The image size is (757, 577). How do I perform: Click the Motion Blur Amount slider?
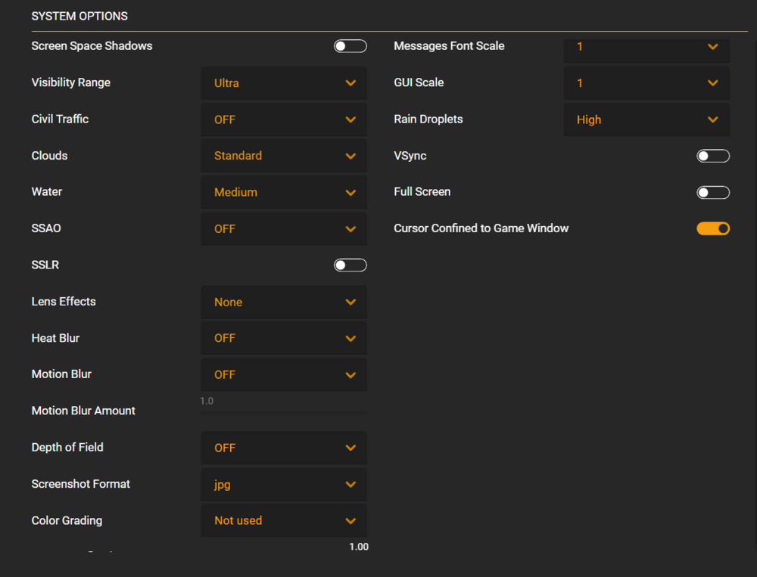click(283, 411)
